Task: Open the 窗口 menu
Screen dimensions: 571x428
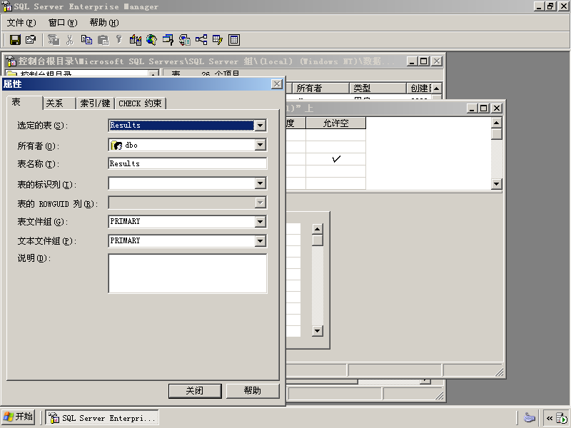Action: click(63, 23)
